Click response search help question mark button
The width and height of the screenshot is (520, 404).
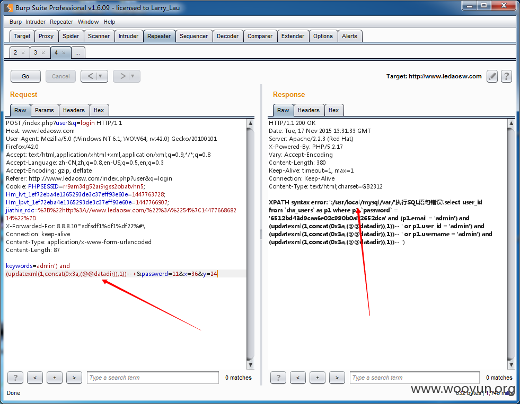278,378
